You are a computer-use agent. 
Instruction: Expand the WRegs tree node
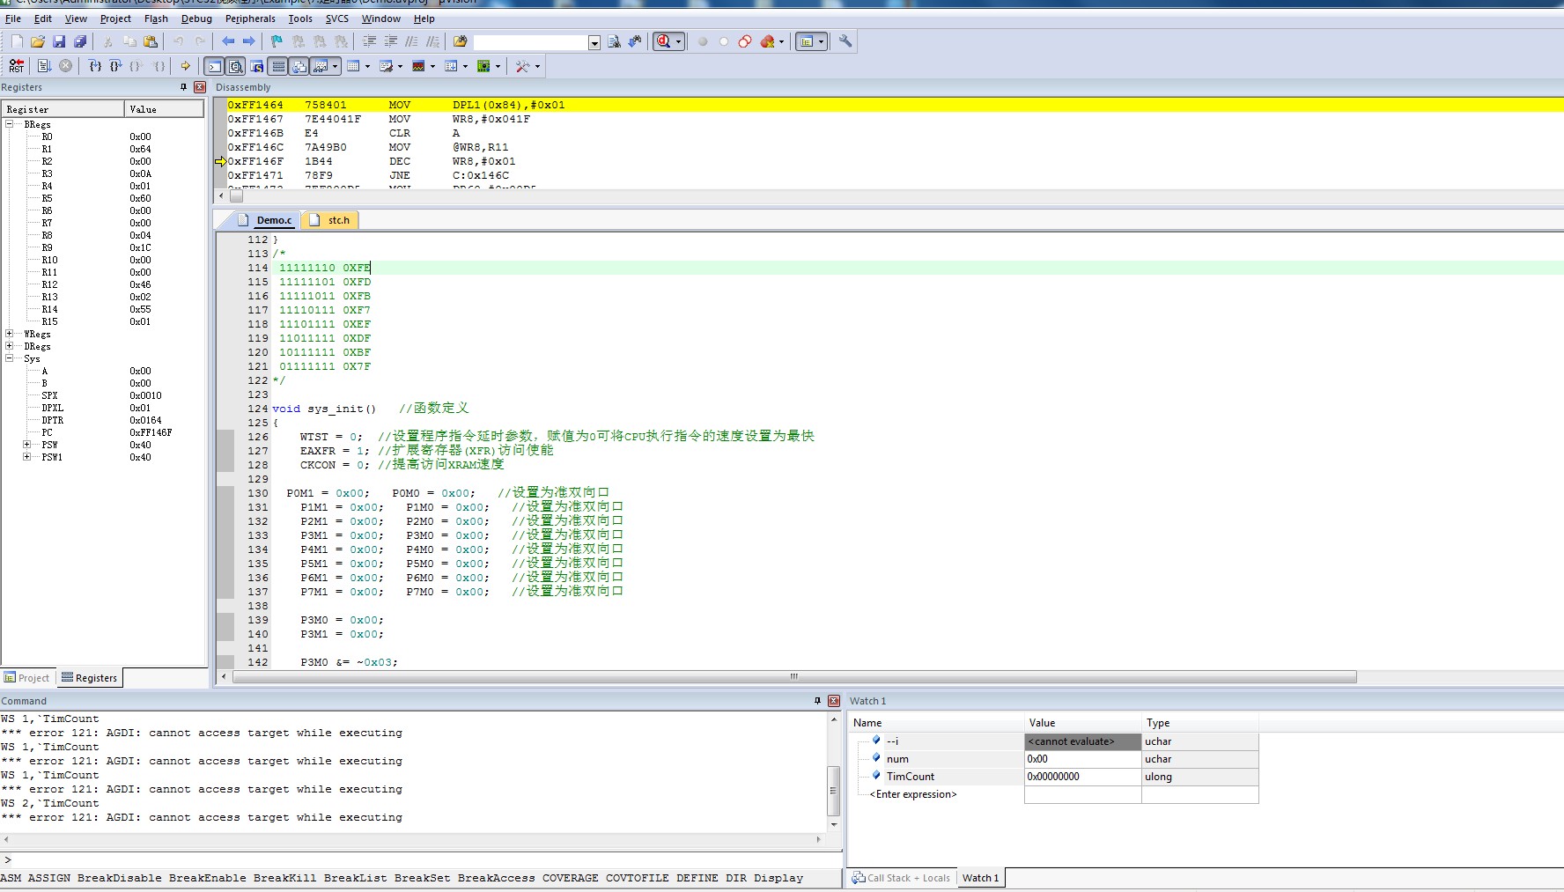[x=10, y=334]
